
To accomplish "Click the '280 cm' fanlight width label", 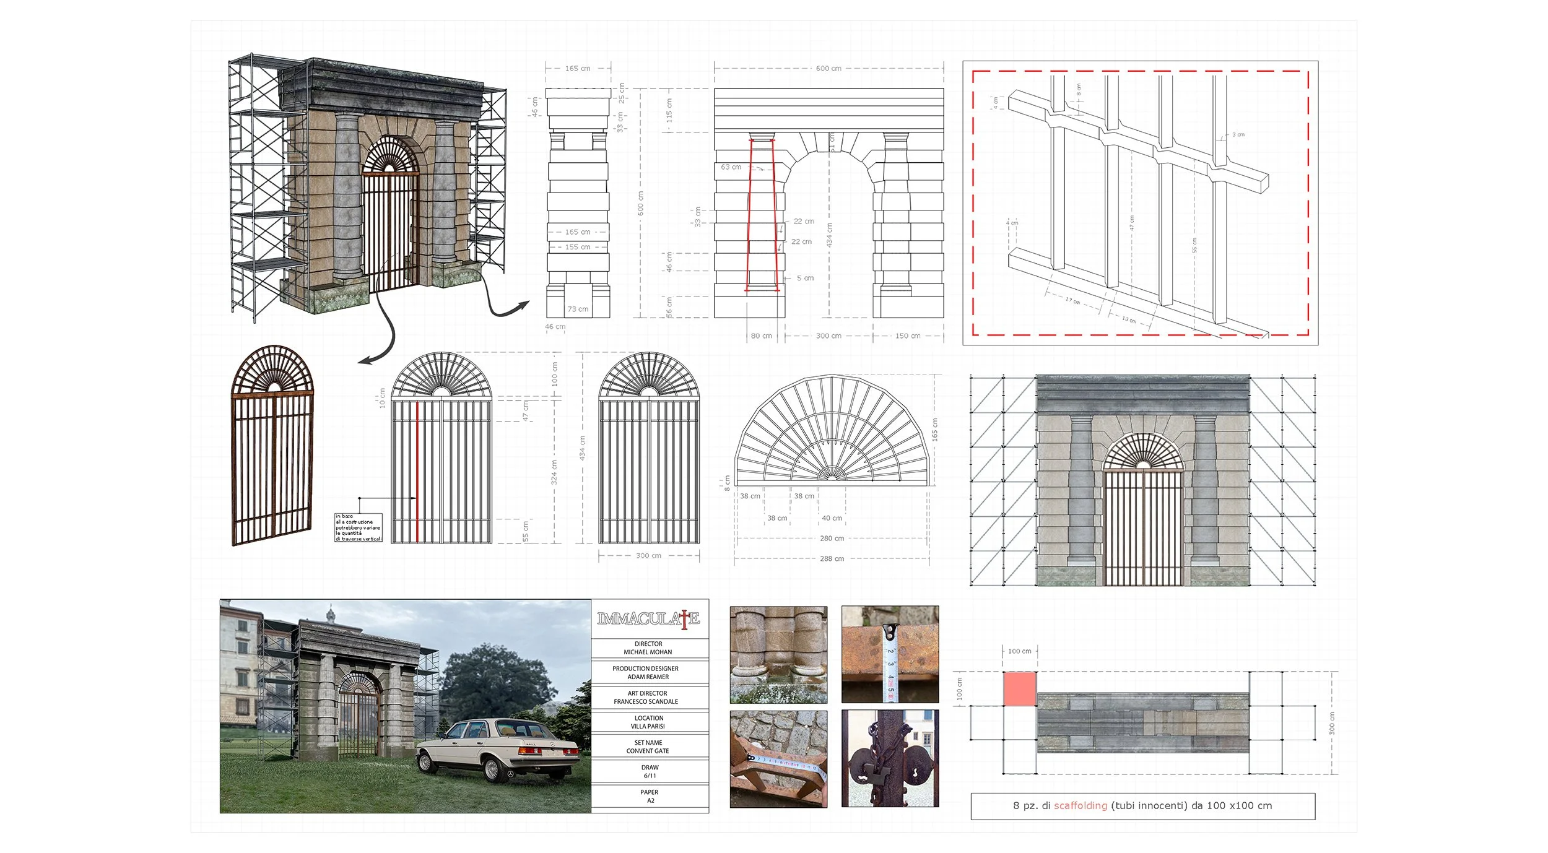I will (832, 539).
